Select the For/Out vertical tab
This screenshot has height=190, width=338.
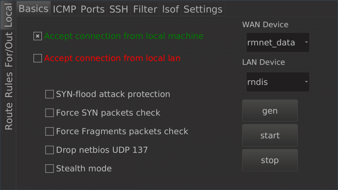tap(9, 50)
